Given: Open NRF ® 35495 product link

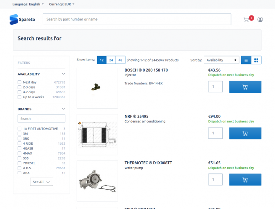Looking at the screenshot, I should coord(136,117).
